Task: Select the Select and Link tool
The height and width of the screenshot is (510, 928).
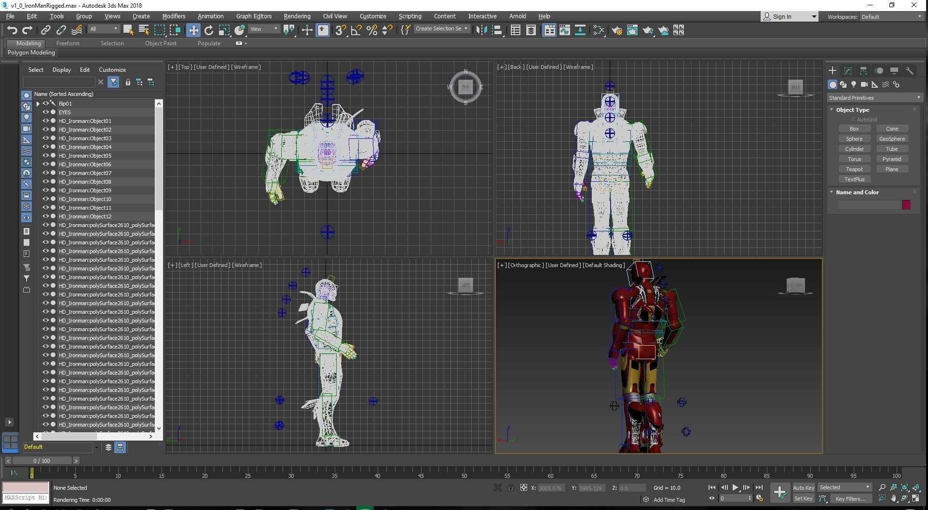Action: 45,30
